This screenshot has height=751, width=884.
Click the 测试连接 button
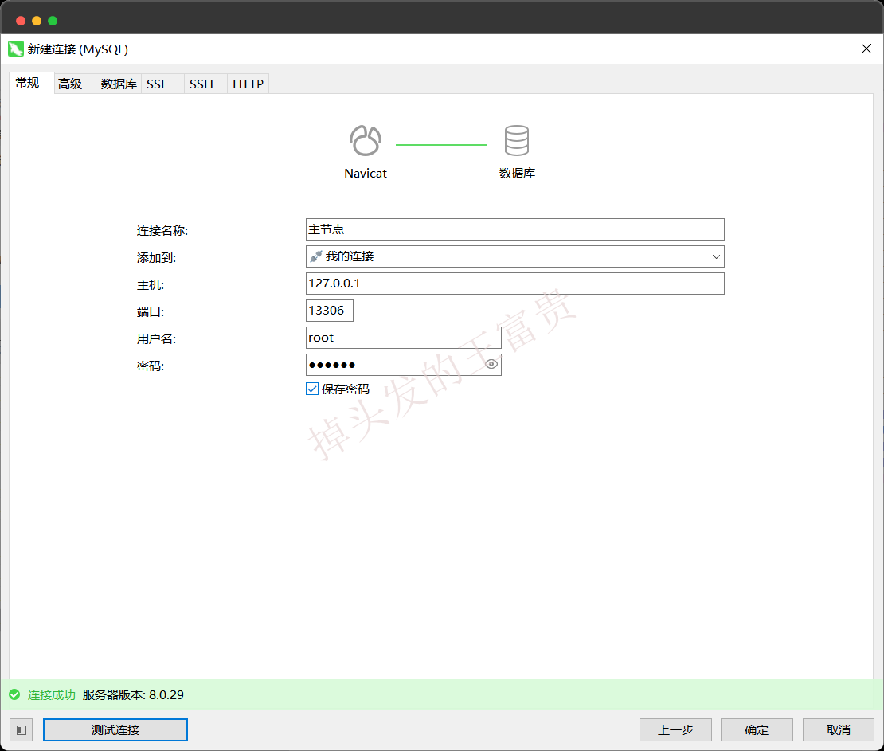pyautogui.click(x=115, y=730)
